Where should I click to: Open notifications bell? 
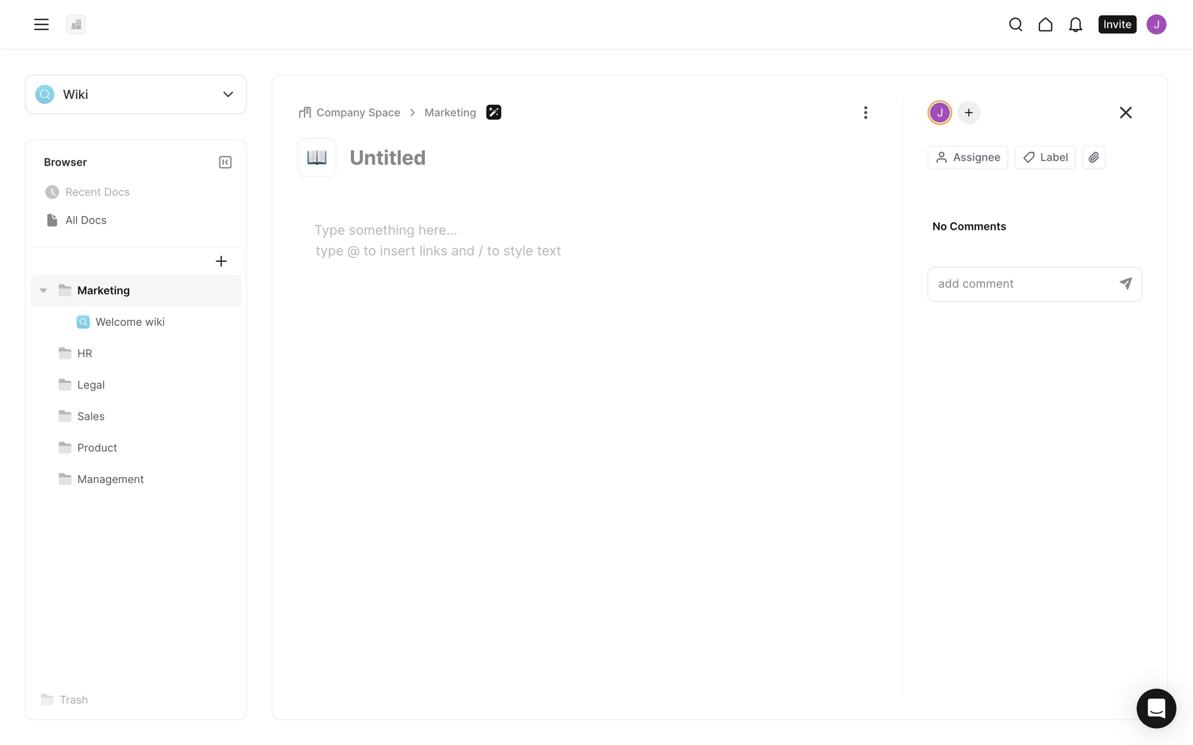[x=1076, y=24]
